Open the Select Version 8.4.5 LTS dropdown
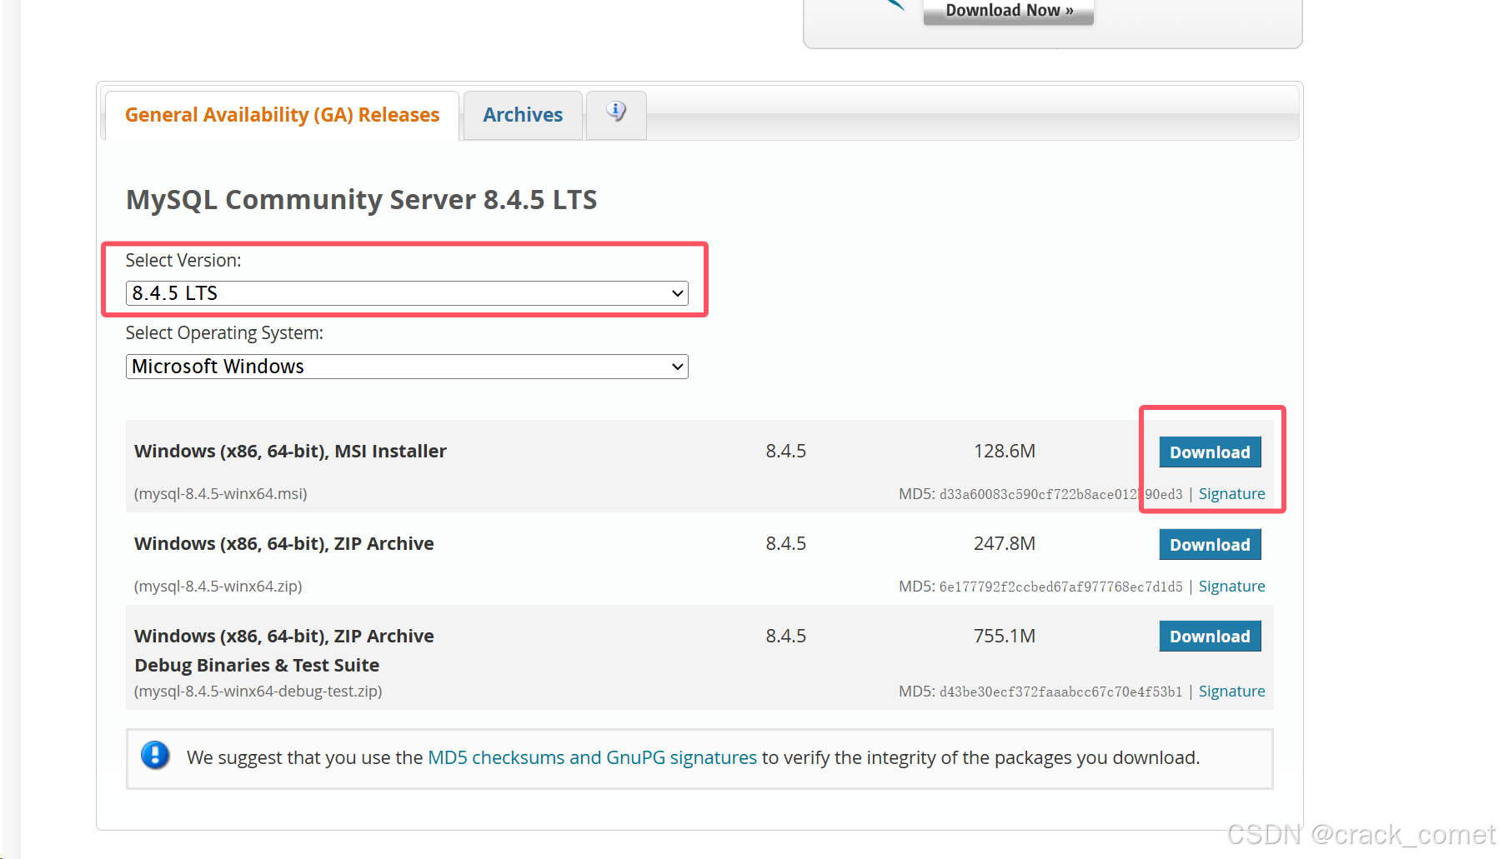The image size is (1499, 859). click(x=407, y=293)
